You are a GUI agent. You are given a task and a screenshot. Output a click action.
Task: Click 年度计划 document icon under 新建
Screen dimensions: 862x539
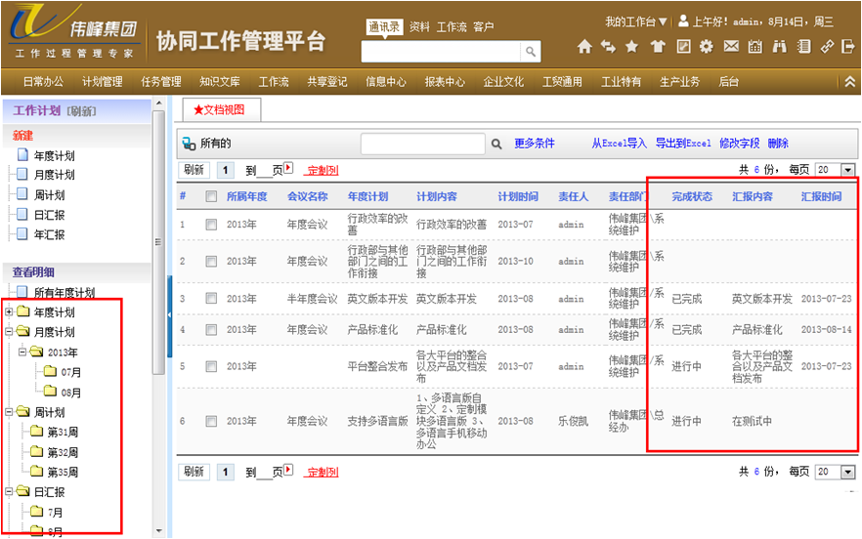(23, 155)
